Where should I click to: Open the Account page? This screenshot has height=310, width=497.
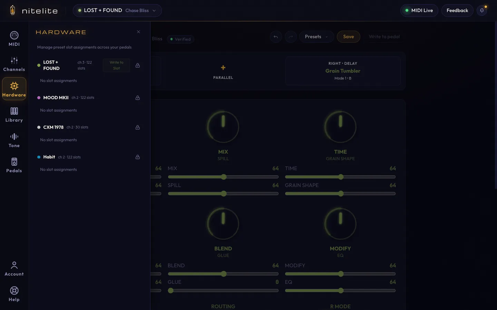(x=14, y=269)
